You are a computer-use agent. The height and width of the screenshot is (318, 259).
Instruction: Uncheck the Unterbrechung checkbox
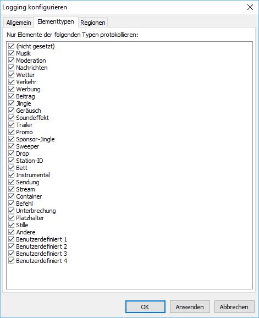point(12,211)
